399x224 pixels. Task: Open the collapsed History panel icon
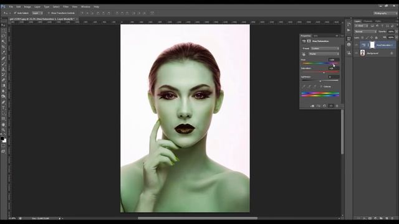(x=349, y=24)
